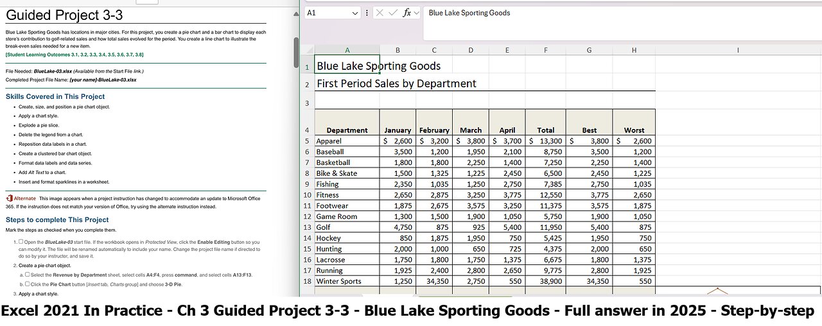Select the Apparel department cell

(347, 141)
